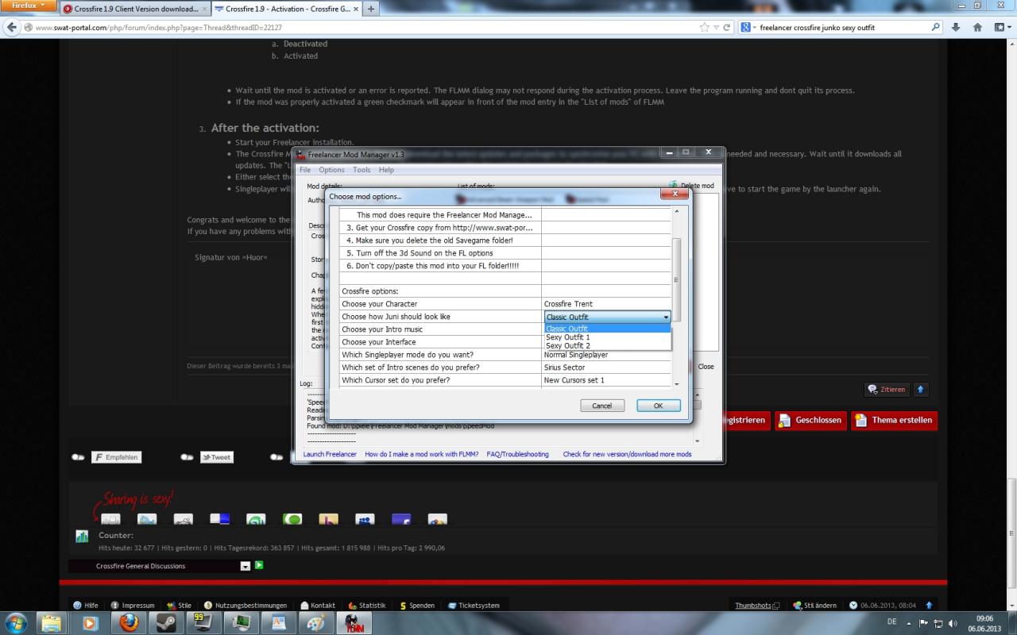Go back to the previous page

tap(13, 27)
